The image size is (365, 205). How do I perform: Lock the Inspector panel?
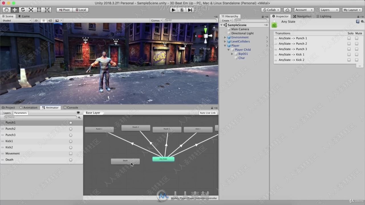(358, 17)
